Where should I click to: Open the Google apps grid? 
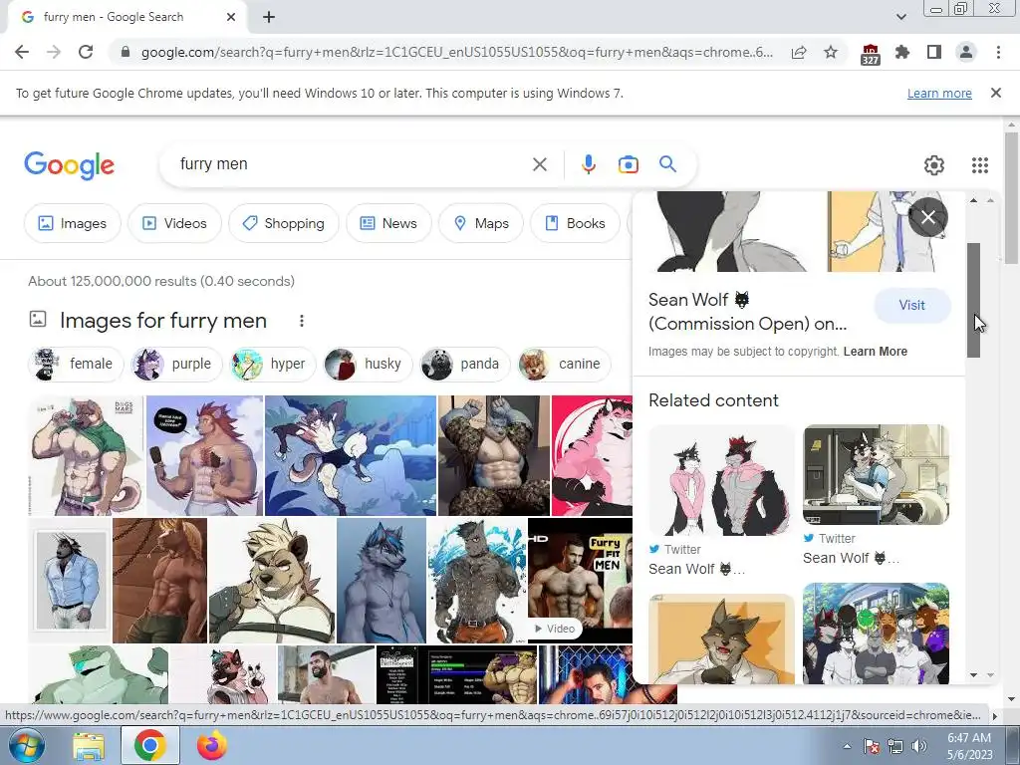click(980, 165)
